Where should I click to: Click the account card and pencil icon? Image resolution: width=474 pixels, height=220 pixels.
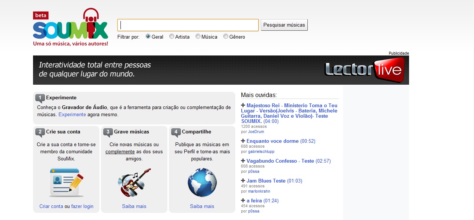click(66, 182)
